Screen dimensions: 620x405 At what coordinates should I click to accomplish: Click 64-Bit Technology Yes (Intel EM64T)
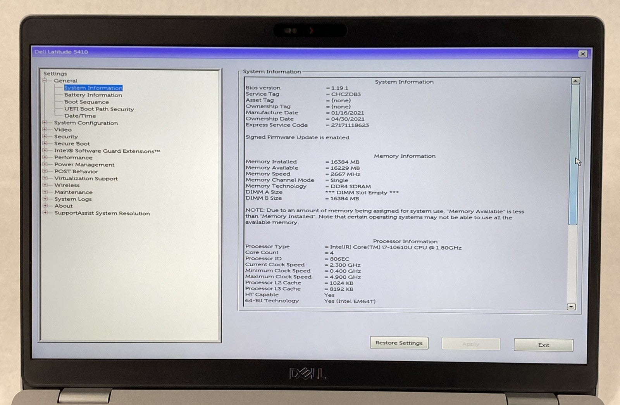pos(350,301)
